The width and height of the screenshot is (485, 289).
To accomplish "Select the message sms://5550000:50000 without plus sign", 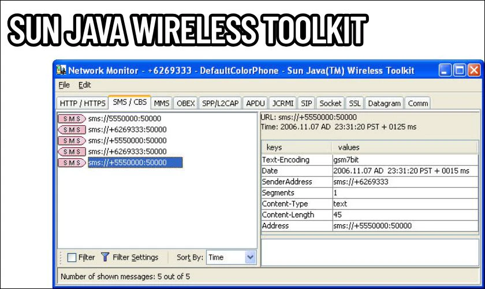I will (125, 118).
